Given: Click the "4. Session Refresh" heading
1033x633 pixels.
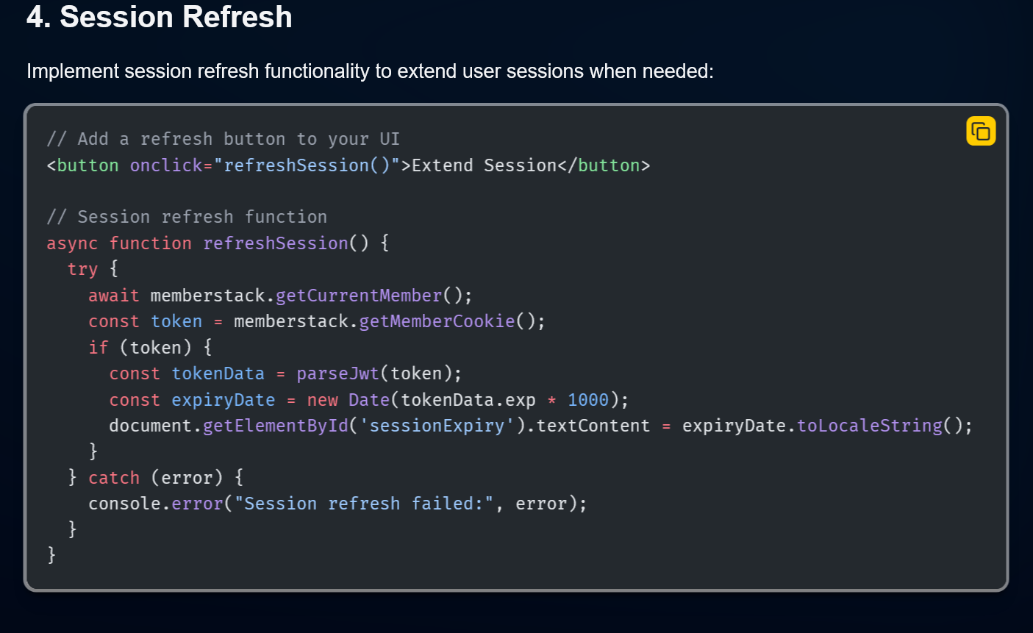Looking at the screenshot, I should 160,16.
